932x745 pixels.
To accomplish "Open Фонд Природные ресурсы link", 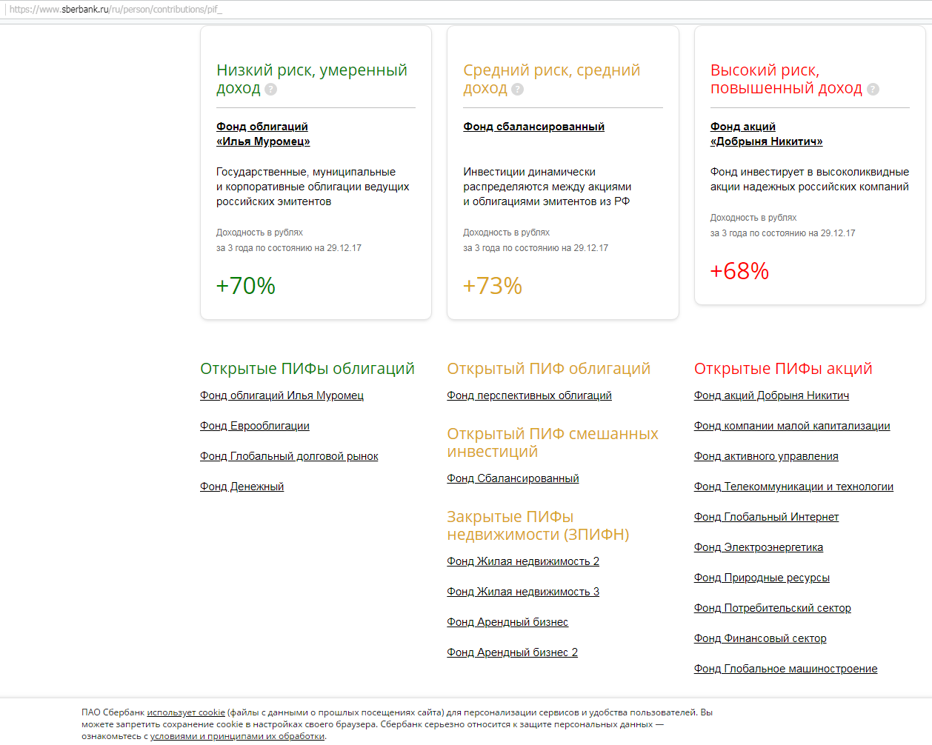I will pyautogui.click(x=762, y=578).
